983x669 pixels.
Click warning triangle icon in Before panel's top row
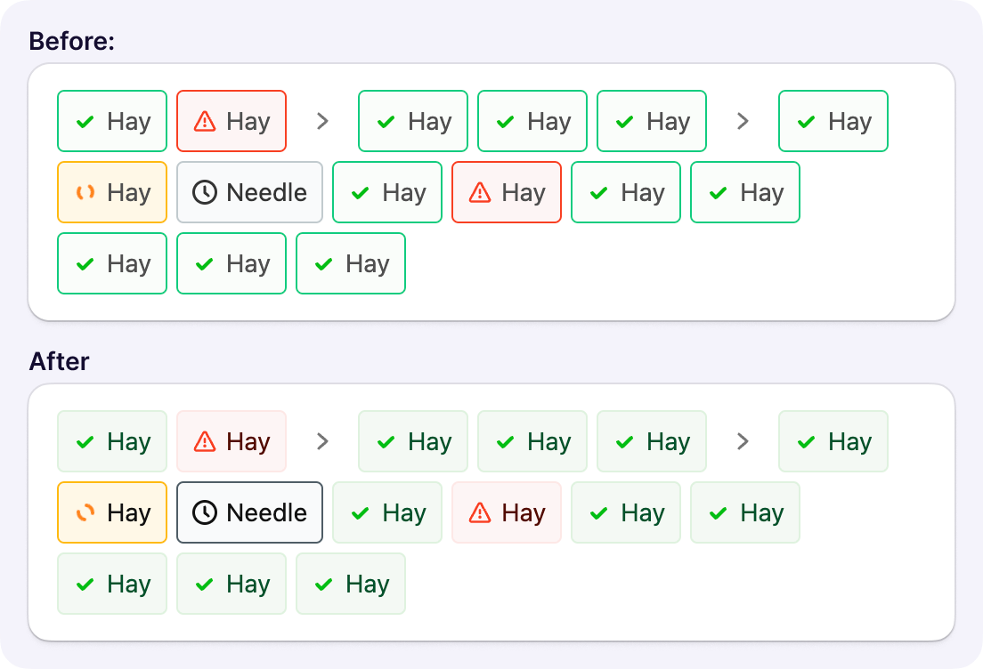click(x=205, y=121)
